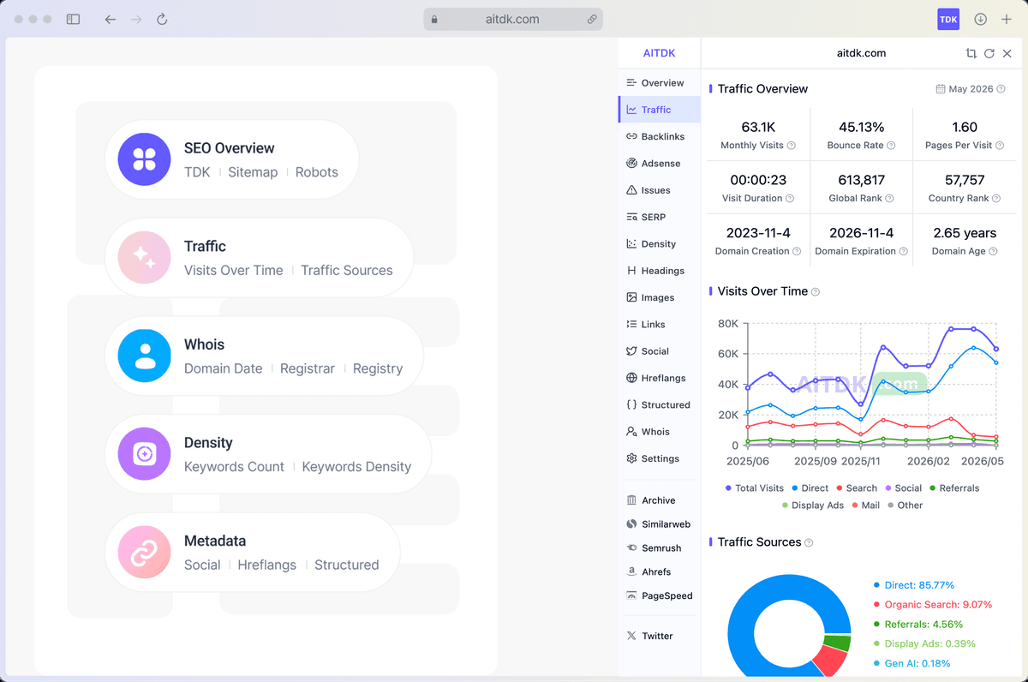Open the Overview section in sidebar

659,83
